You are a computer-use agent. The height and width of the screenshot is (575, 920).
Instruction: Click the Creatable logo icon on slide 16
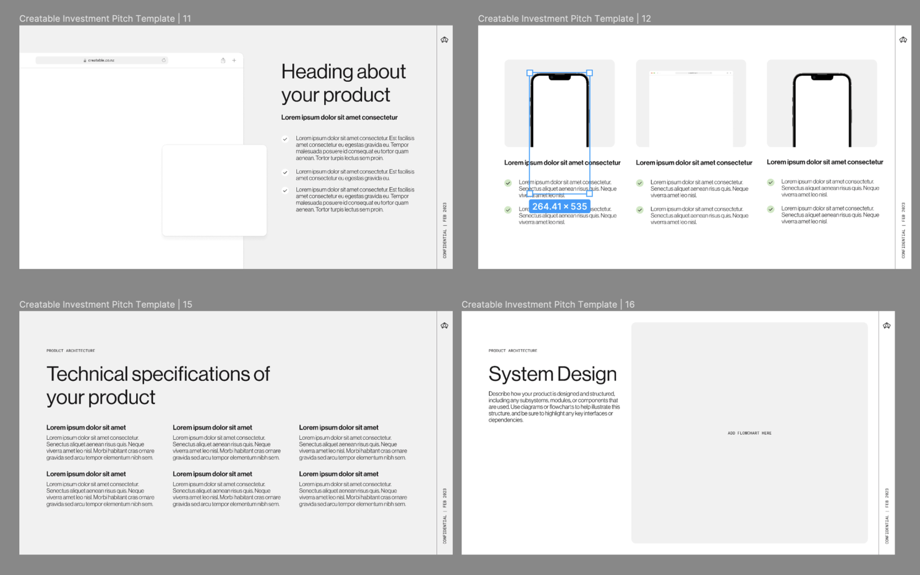(887, 325)
